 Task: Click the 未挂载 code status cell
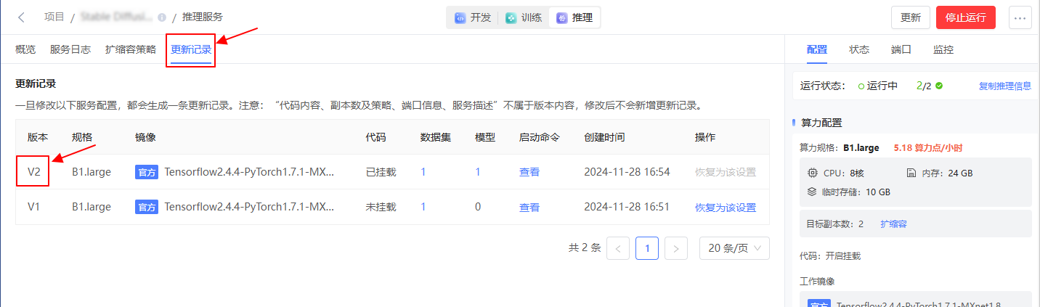381,207
